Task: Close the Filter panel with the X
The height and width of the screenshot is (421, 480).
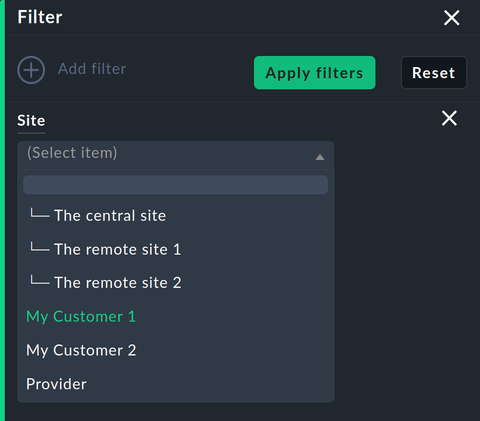Action: tap(451, 18)
